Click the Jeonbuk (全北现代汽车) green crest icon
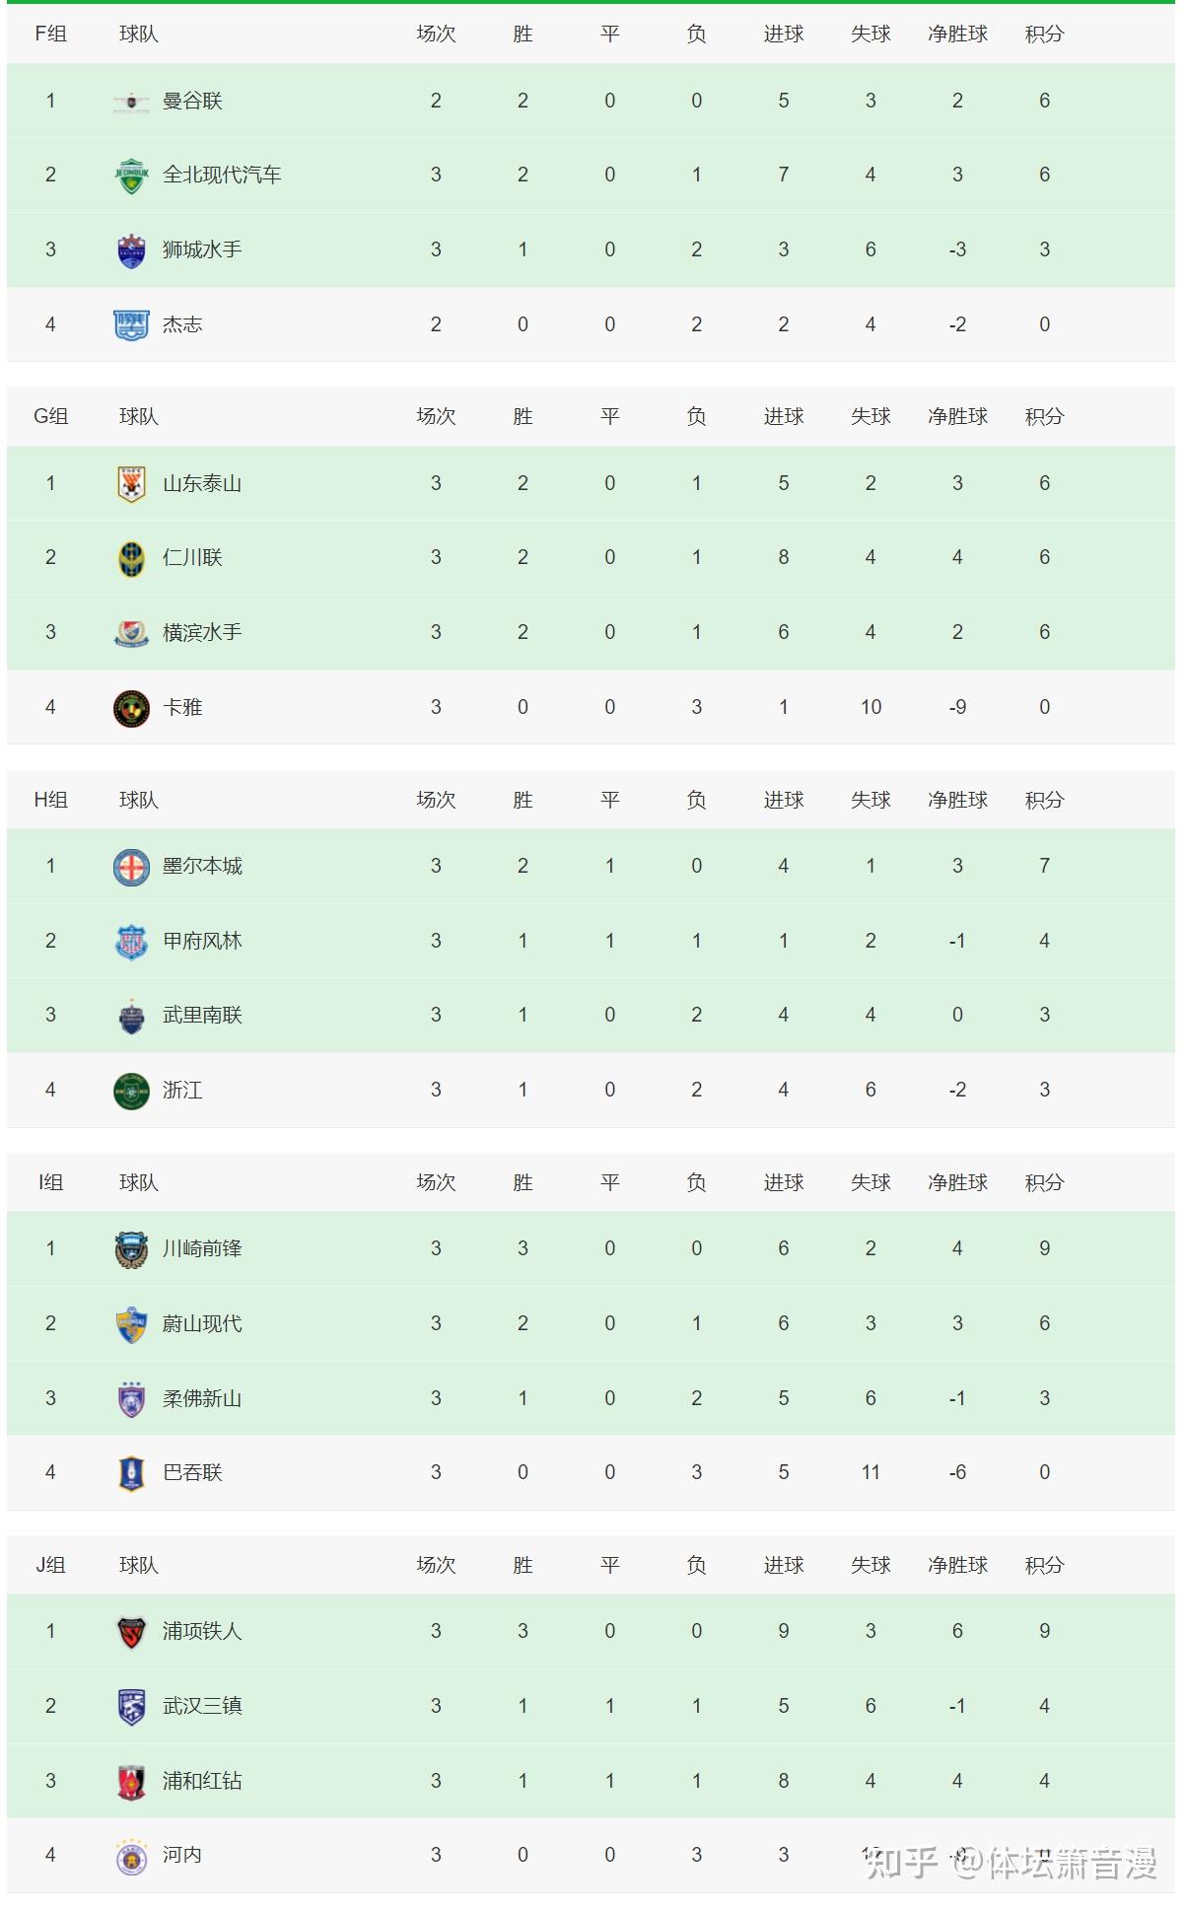This screenshot has width=1187, height=1911. [x=131, y=176]
